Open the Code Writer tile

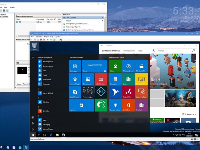tap(128, 92)
